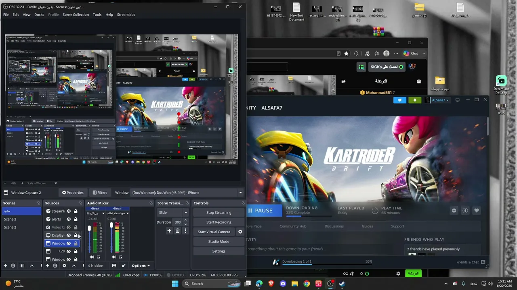Open the Slide transition dropdown
The height and width of the screenshot is (290, 517).
click(x=173, y=213)
